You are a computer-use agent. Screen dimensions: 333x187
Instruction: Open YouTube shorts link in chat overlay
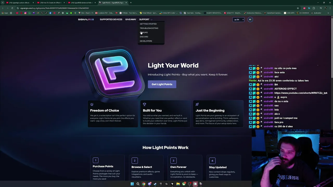coord(301,93)
